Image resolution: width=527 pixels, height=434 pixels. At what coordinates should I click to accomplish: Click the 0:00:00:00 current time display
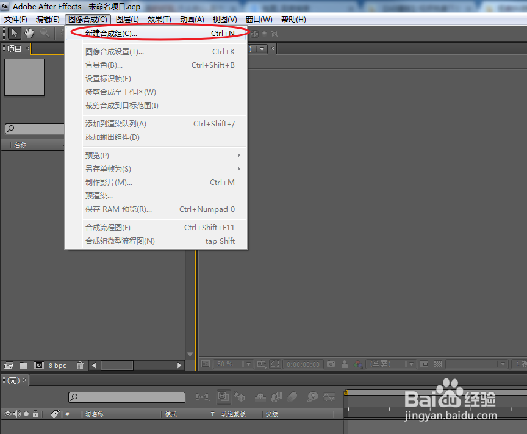tap(303, 364)
